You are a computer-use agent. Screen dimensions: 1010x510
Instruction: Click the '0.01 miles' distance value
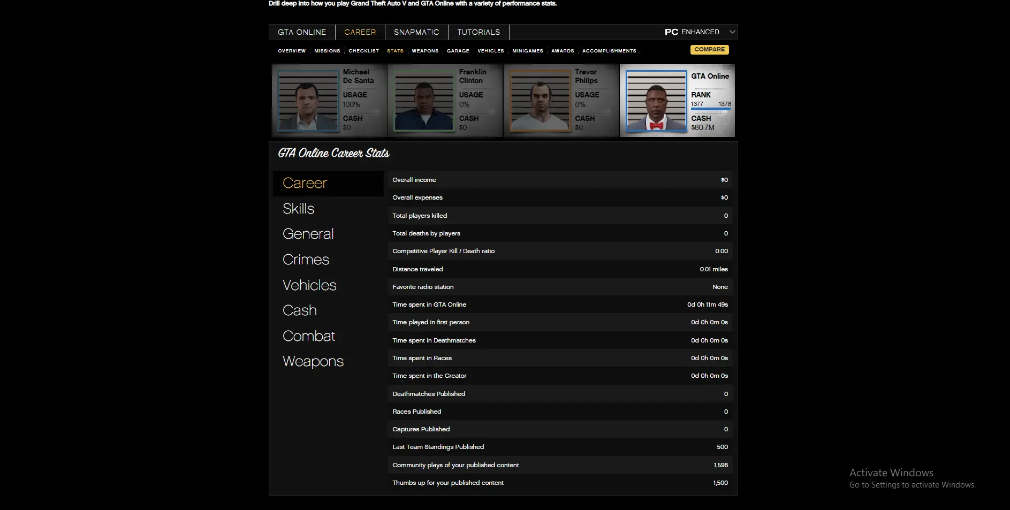click(x=714, y=269)
